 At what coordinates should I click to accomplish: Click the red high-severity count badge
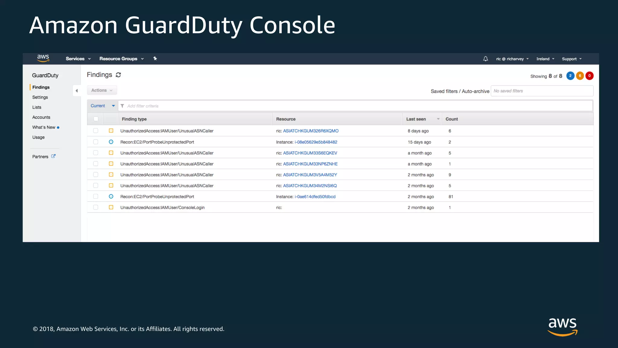click(x=589, y=76)
